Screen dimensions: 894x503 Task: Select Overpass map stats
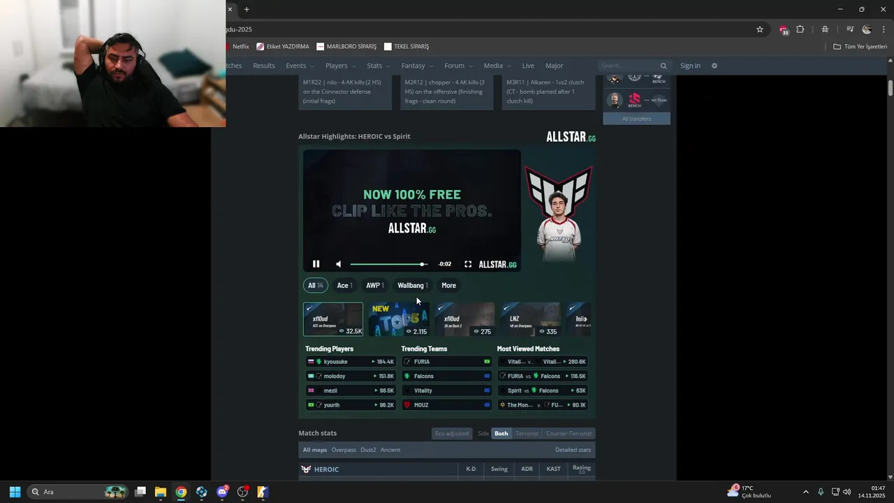point(344,450)
